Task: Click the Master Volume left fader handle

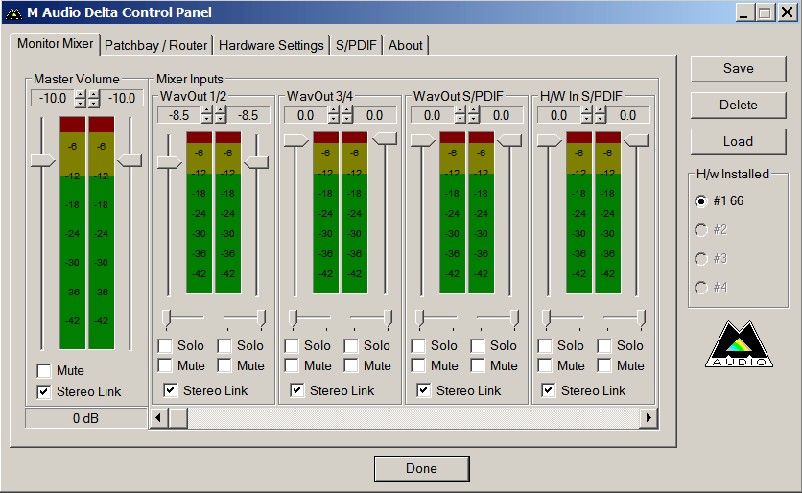Action: 42,161
